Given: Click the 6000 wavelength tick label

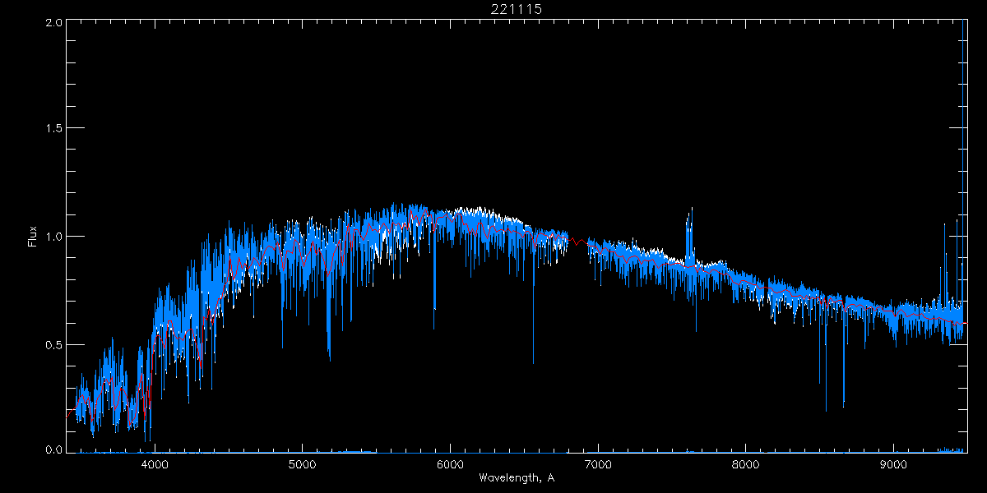Looking at the screenshot, I should pos(451,464).
